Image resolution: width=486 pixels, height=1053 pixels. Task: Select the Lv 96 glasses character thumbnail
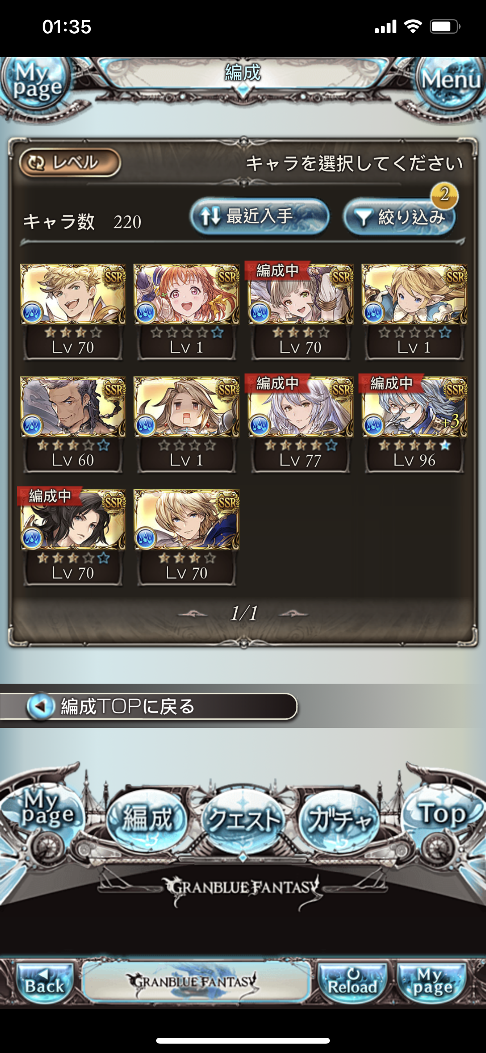(x=414, y=424)
